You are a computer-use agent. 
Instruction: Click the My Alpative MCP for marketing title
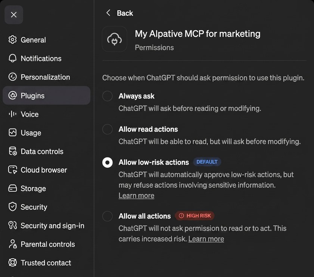(x=198, y=34)
